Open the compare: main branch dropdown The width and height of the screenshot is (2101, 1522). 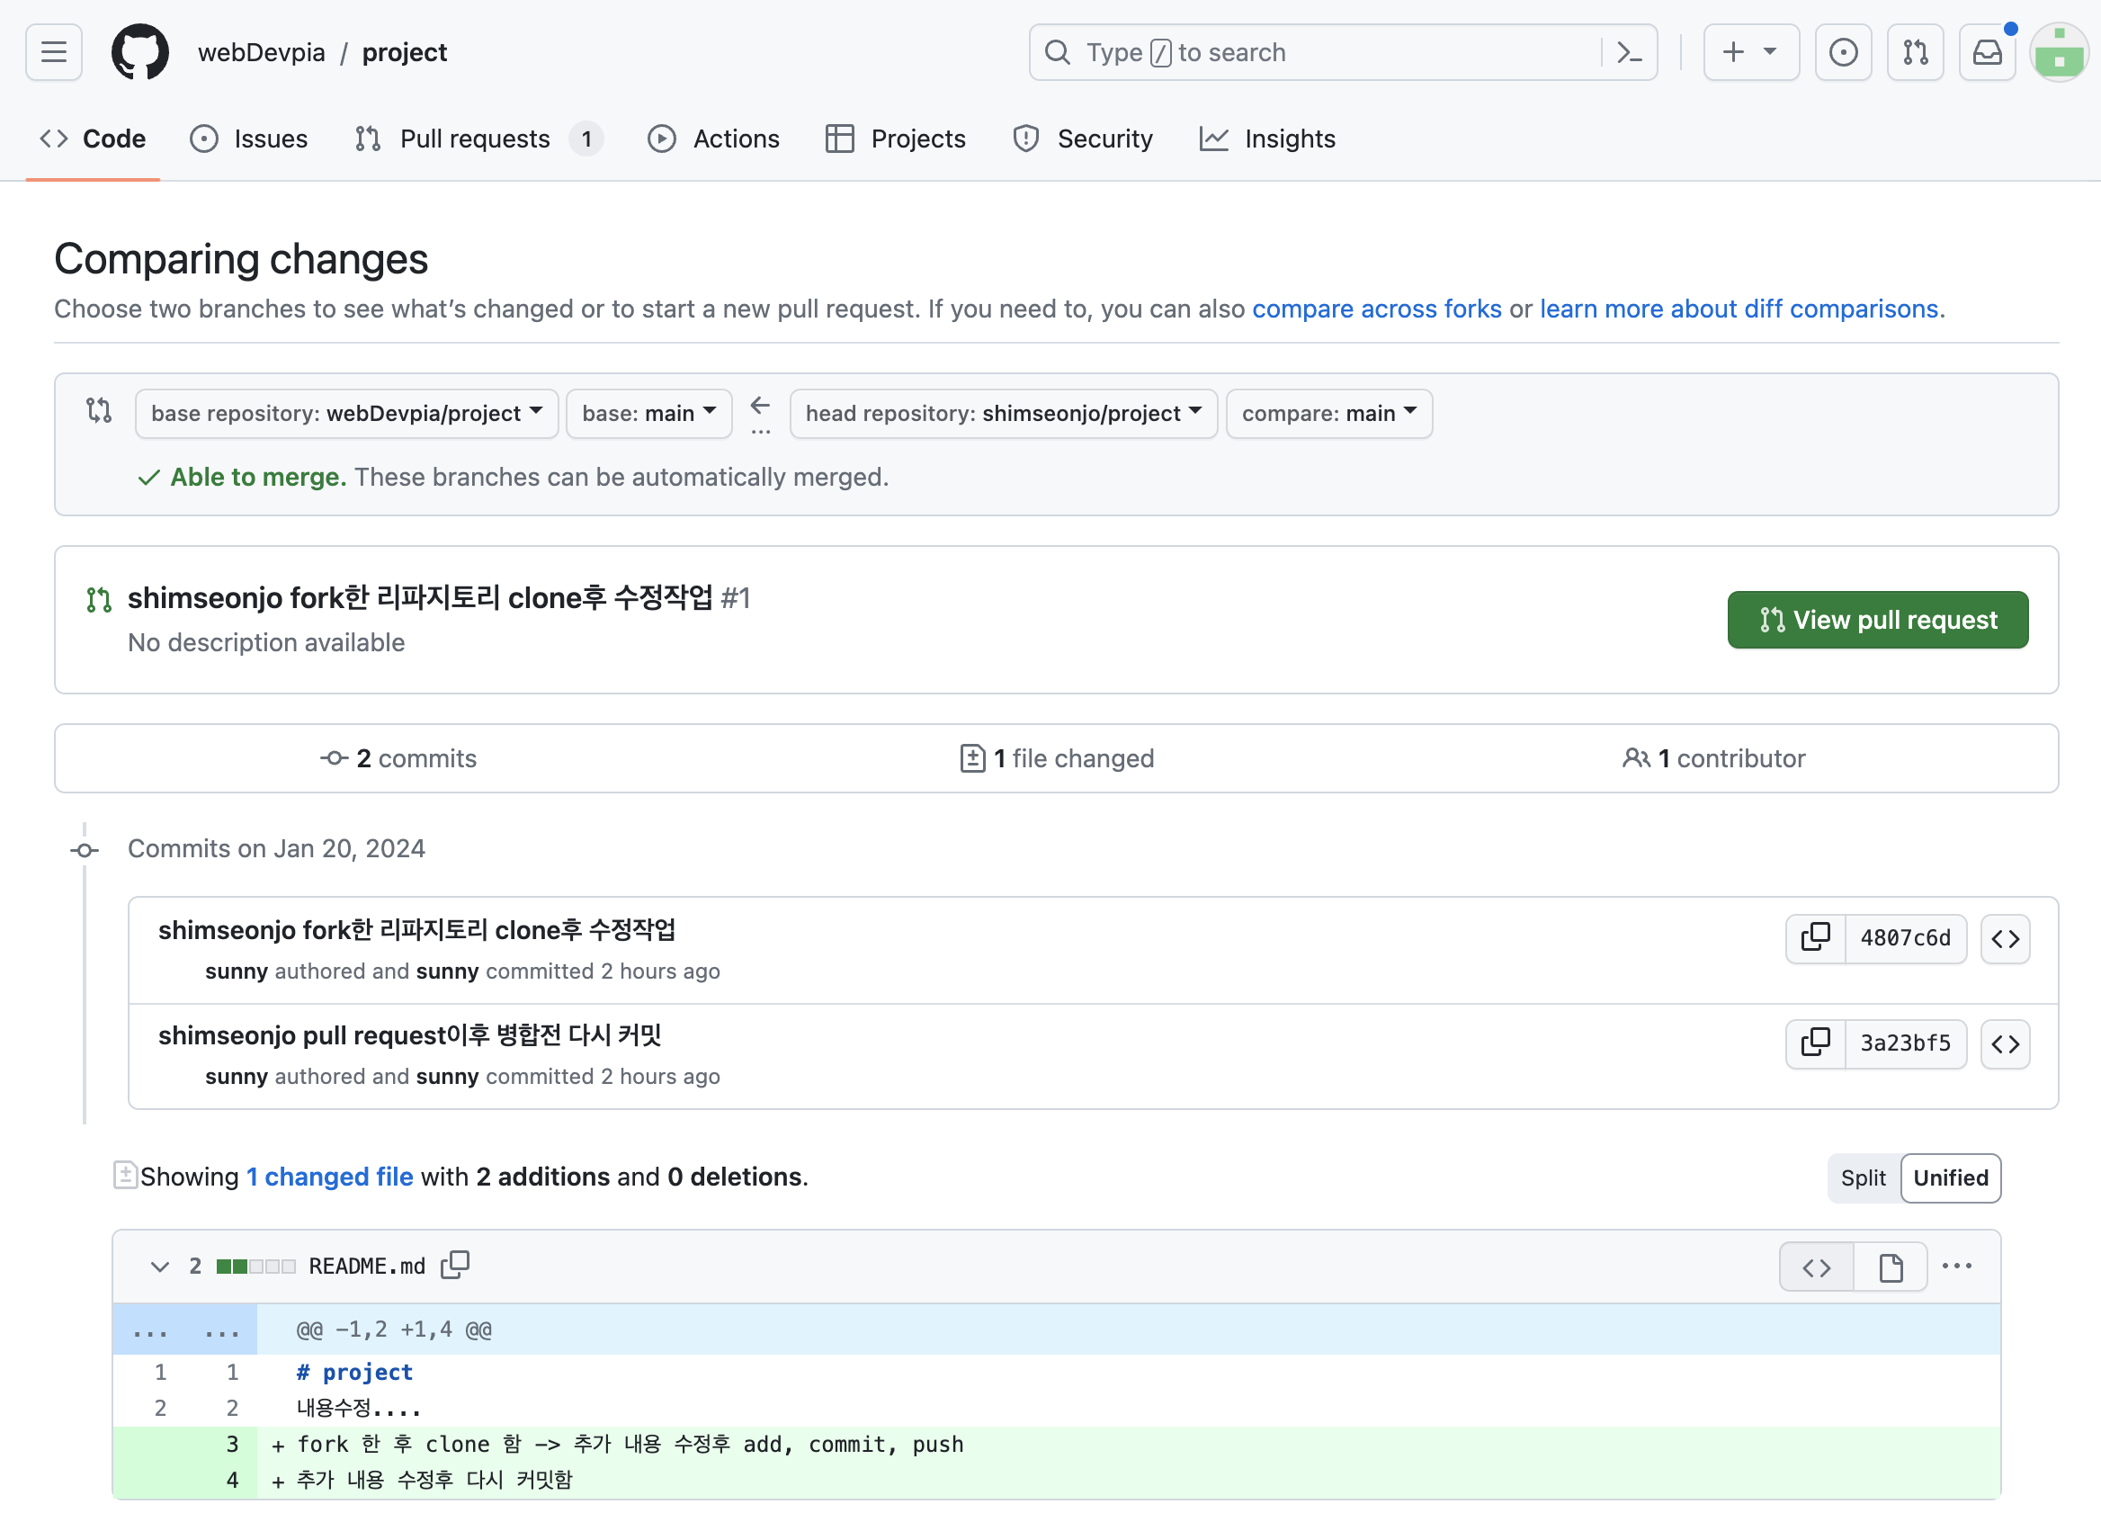[x=1328, y=413]
